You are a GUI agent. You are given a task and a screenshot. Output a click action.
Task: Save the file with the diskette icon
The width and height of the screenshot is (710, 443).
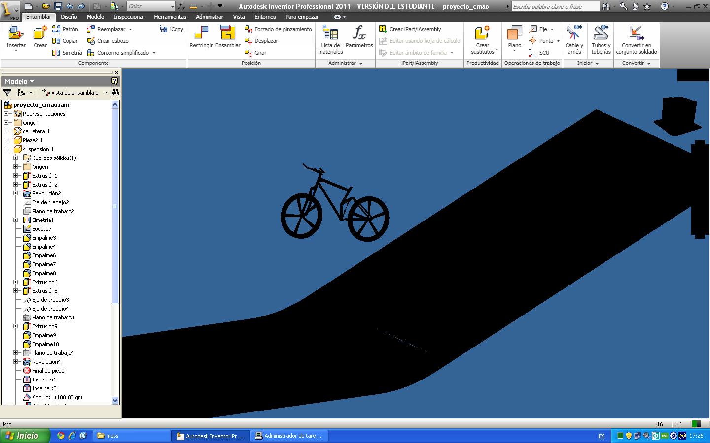(x=58, y=6)
